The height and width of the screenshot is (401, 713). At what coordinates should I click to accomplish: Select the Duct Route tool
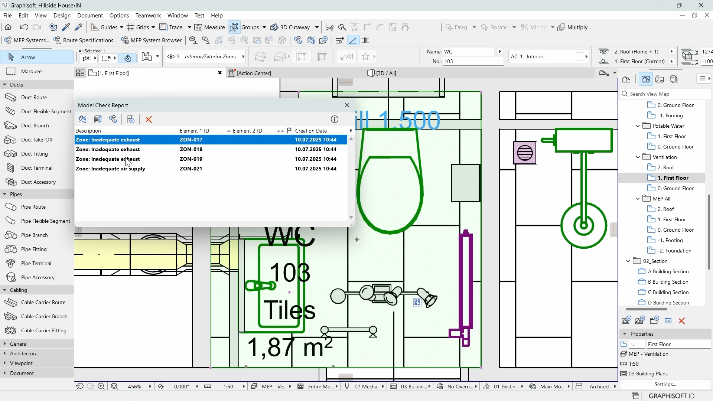pyautogui.click(x=34, y=97)
